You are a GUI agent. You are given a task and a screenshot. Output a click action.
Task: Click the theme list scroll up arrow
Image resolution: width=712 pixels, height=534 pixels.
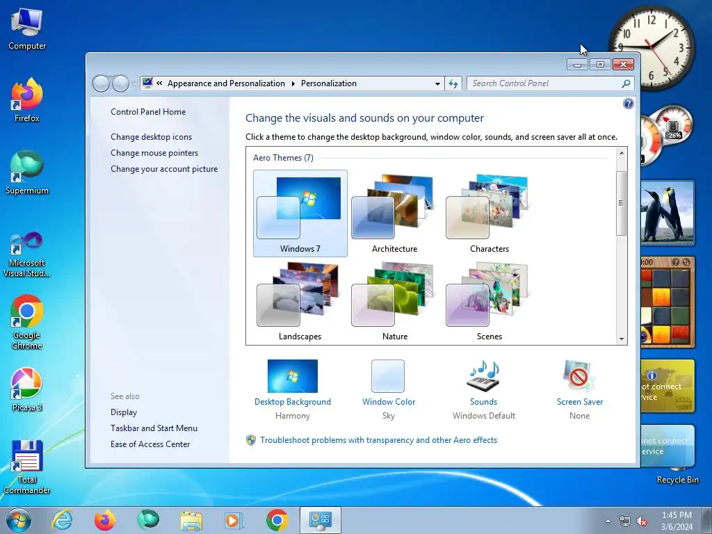pyautogui.click(x=622, y=154)
